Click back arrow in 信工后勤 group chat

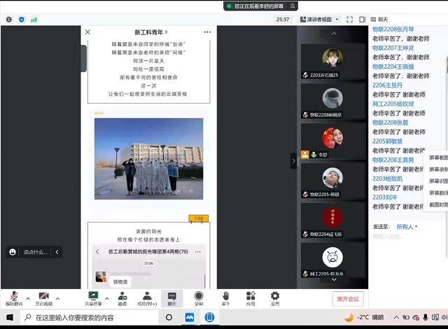pyautogui.click(x=97, y=251)
